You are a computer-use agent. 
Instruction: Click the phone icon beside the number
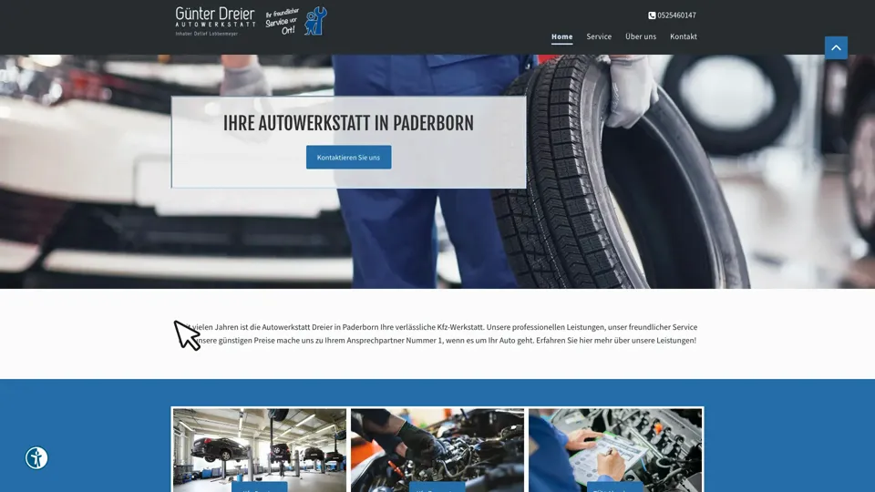(x=652, y=15)
